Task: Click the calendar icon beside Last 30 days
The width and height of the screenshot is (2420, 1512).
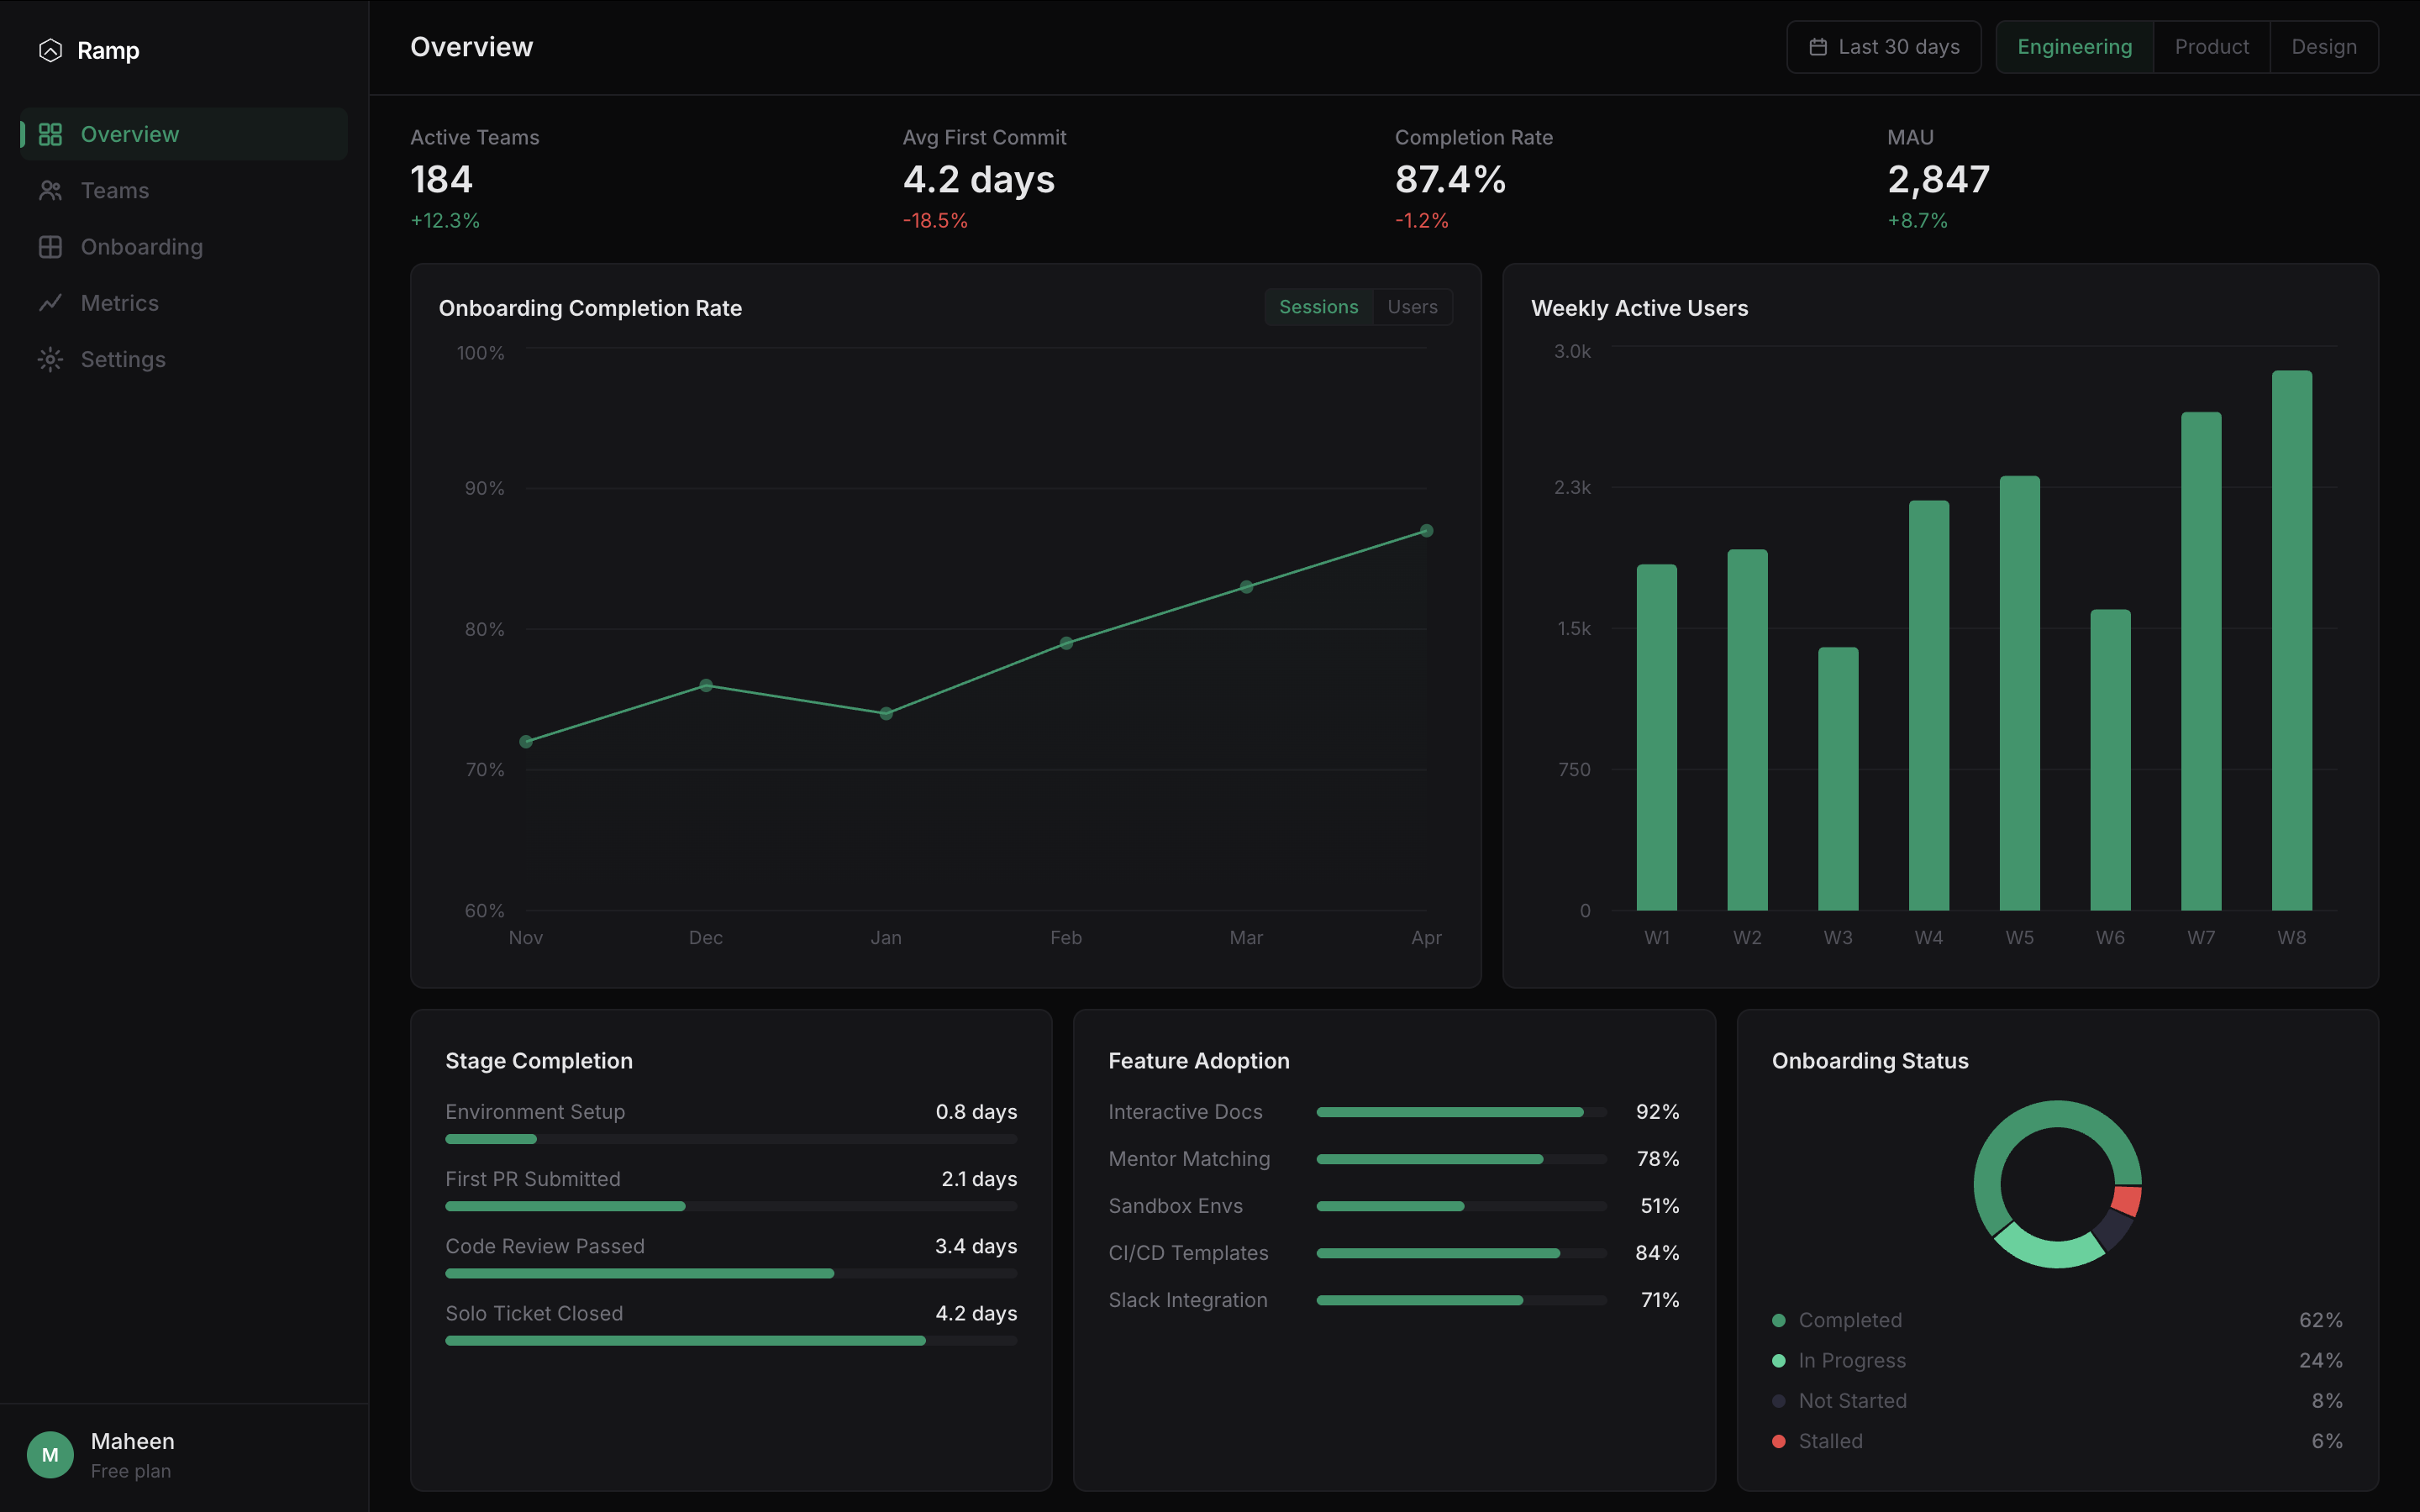Action: [x=1818, y=47]
